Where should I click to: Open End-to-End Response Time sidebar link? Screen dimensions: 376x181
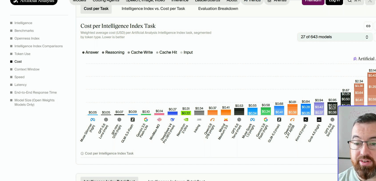click(35, 93)
